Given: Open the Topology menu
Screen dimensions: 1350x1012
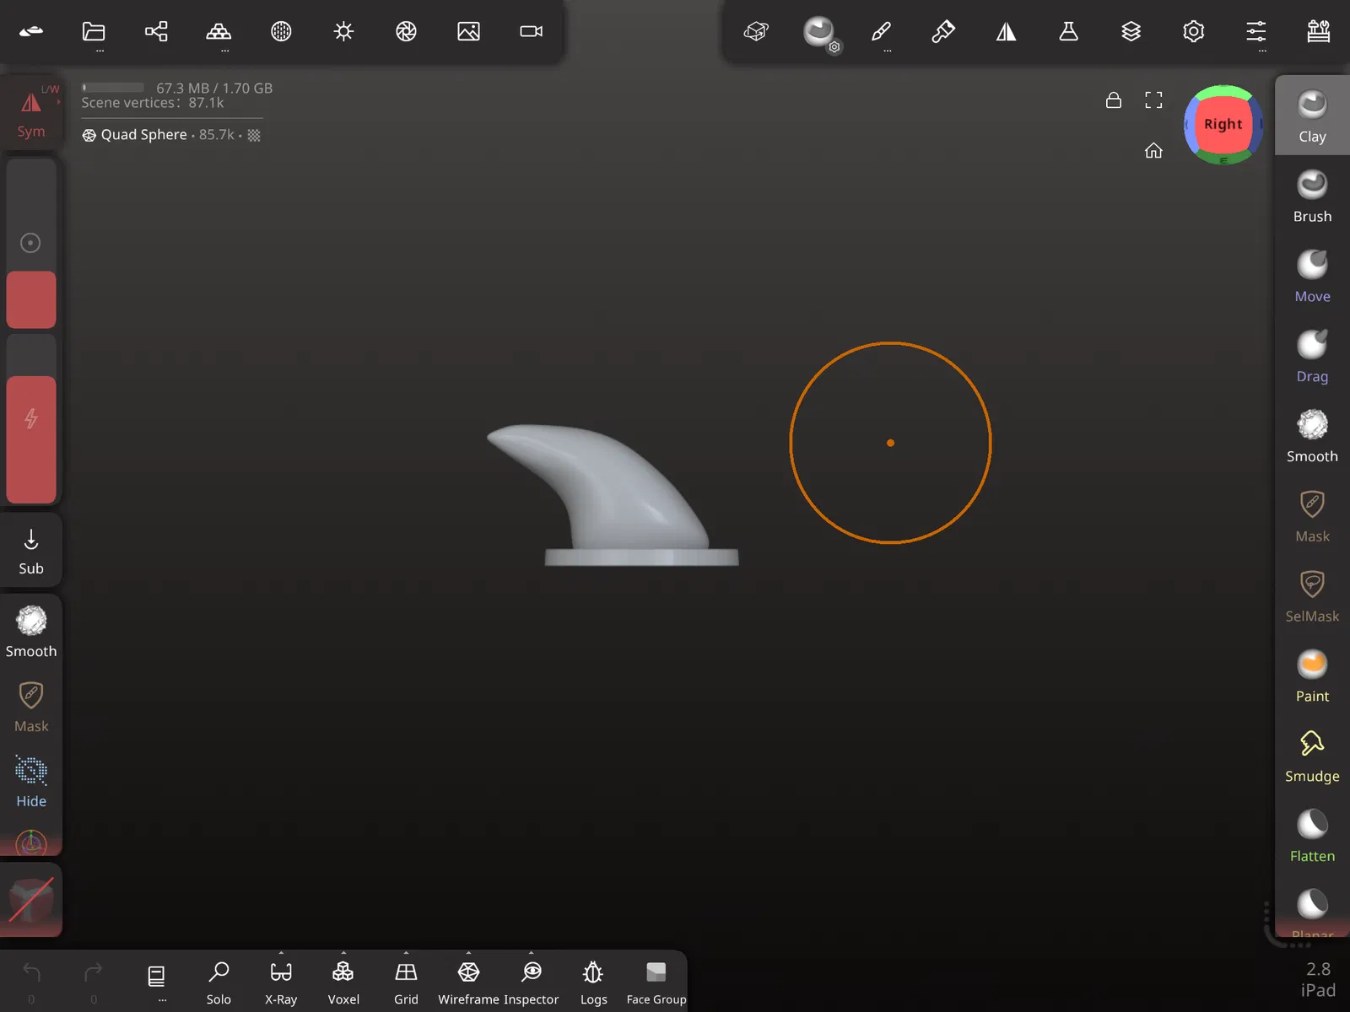Looking at the screenshot, I should [219, 32].
